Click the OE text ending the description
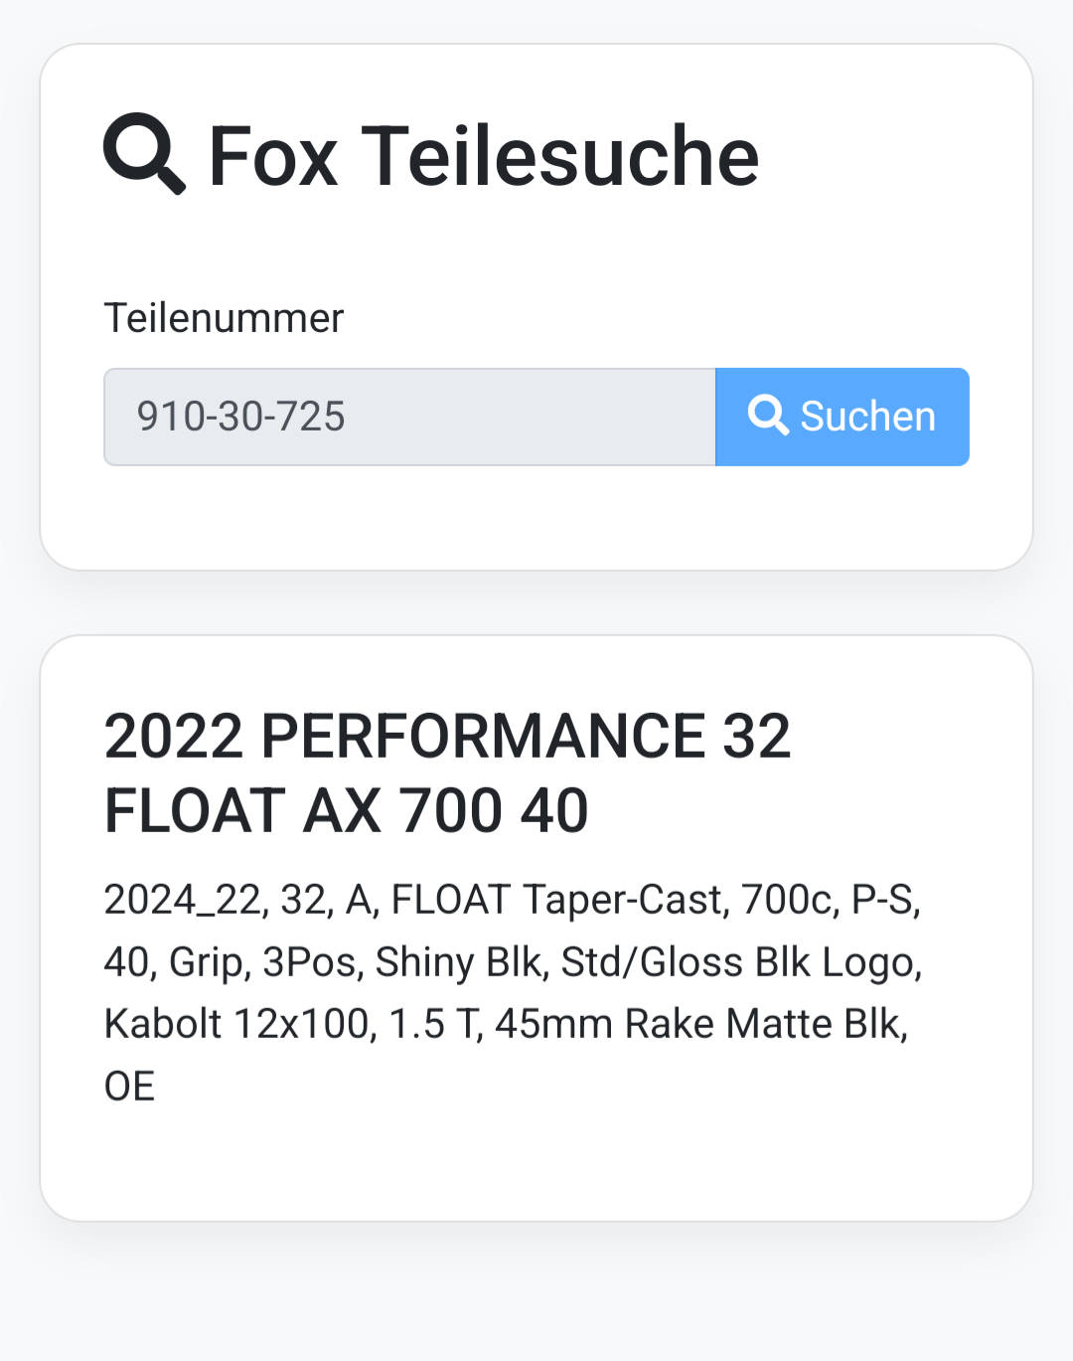The image size is (1073, 1361). 130,1087
